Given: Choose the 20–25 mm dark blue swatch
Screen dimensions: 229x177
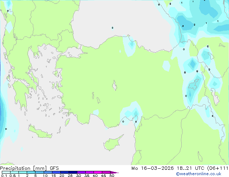Looking at the screenshot, I should [x=65, y=172].
